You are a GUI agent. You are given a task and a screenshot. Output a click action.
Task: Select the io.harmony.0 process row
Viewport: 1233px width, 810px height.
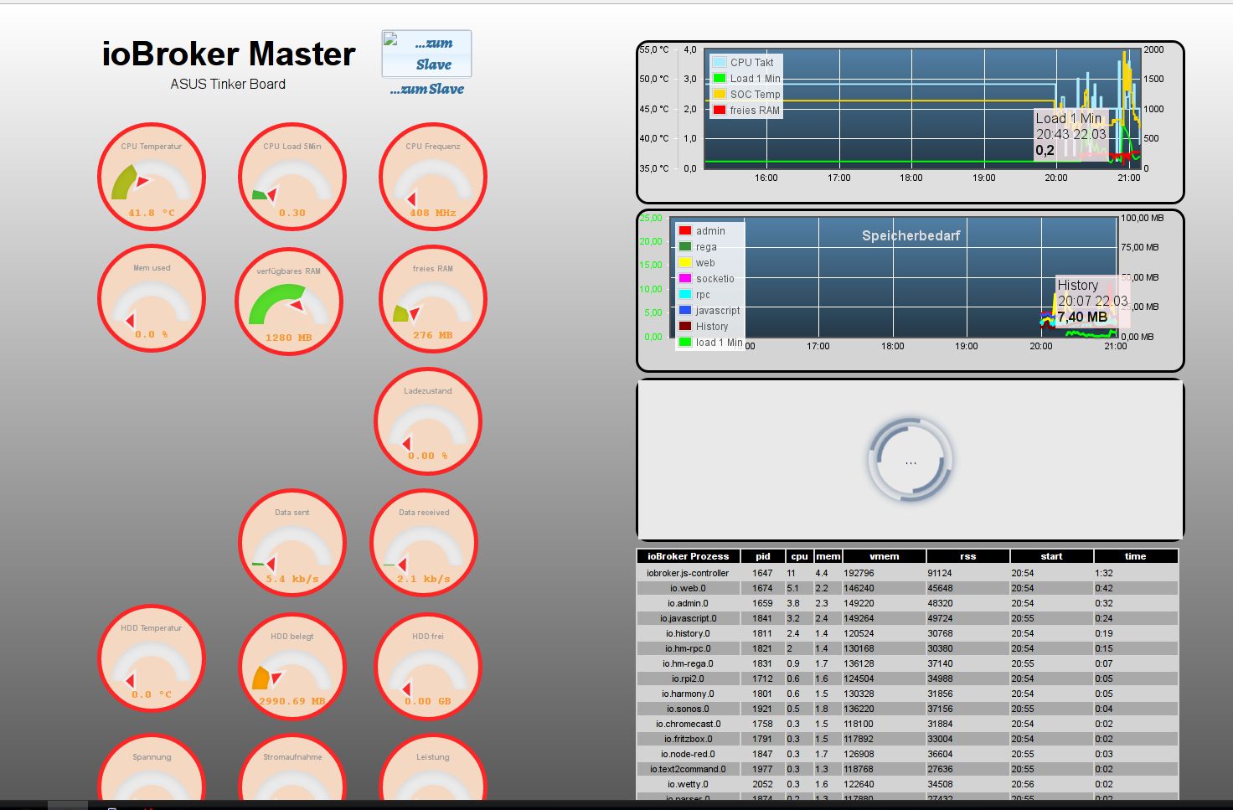tap(908, 694)
